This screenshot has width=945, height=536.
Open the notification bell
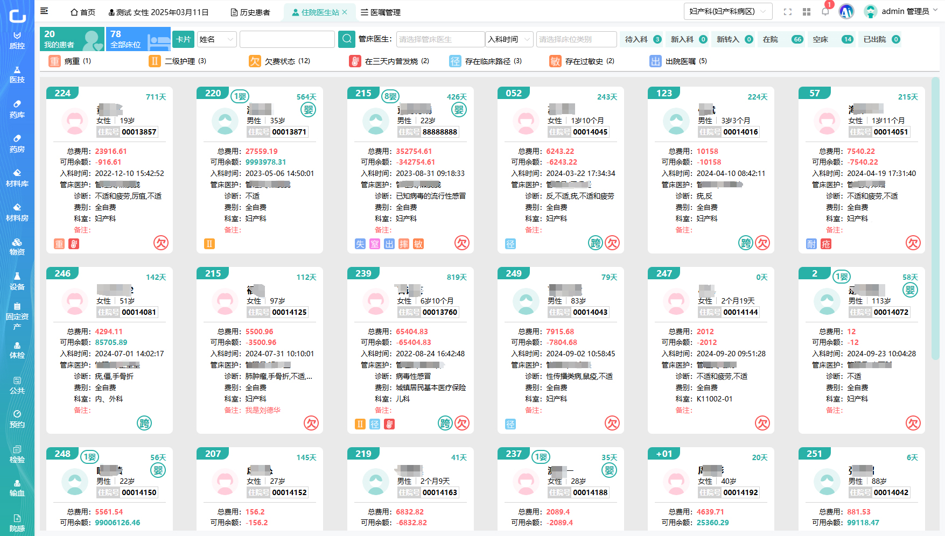point(825,12)
